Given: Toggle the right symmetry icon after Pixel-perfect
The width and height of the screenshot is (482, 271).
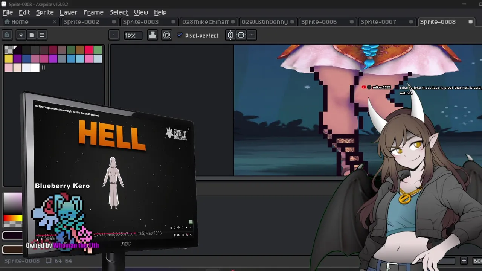Looking at the screenshot, I should tap(241, 35).
